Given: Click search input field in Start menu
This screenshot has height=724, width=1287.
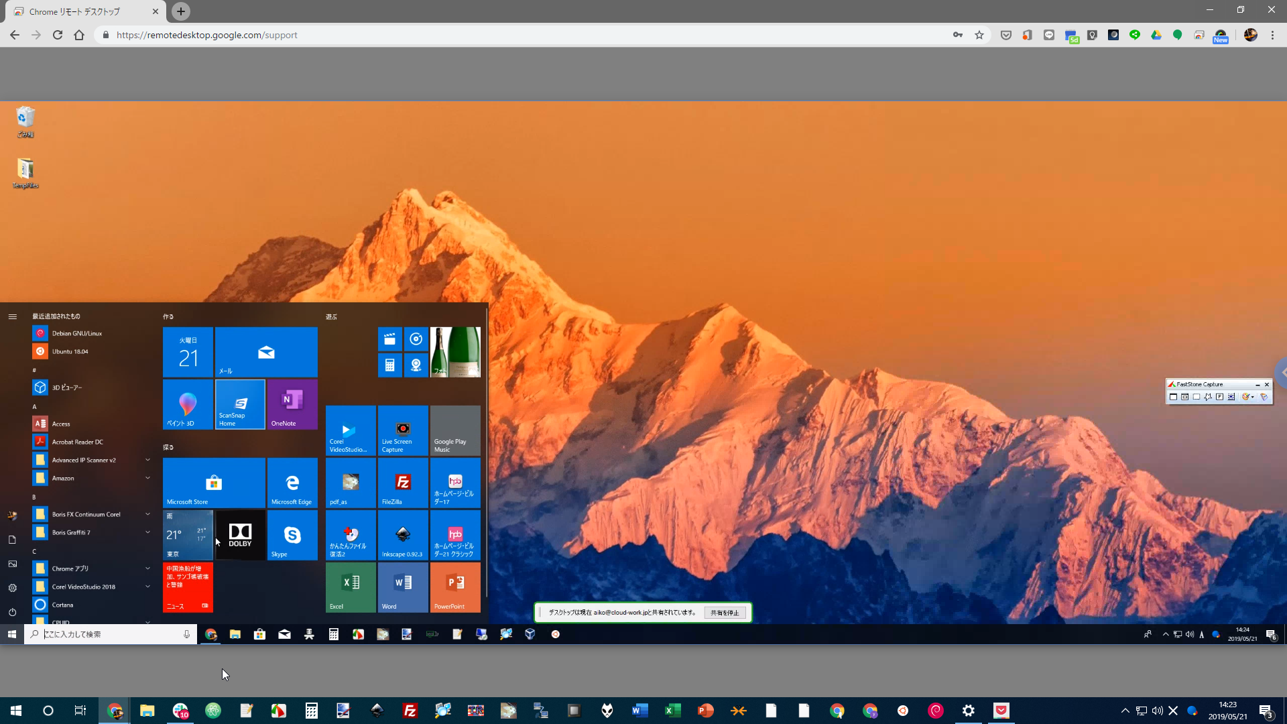Looking at the screenshot, I should (109, 633).
